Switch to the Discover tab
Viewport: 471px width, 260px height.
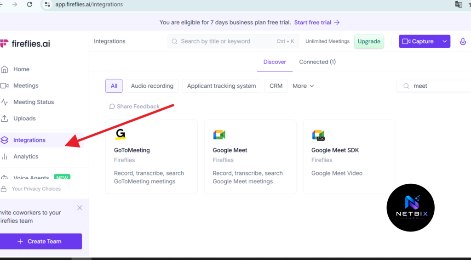(275, 62)
